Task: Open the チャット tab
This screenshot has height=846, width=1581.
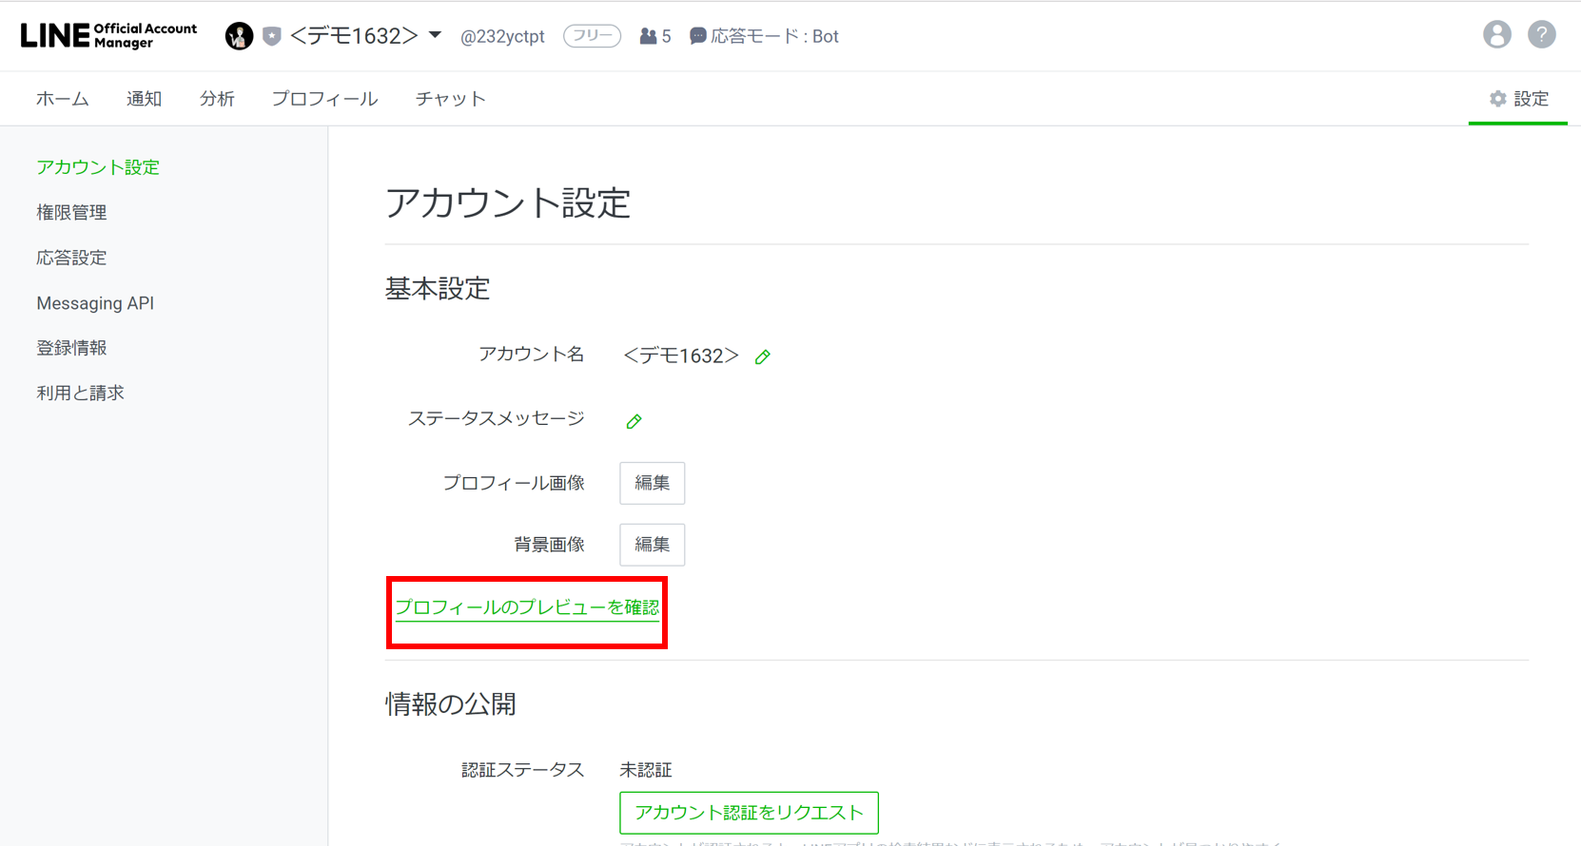Action: click(450, 99)
